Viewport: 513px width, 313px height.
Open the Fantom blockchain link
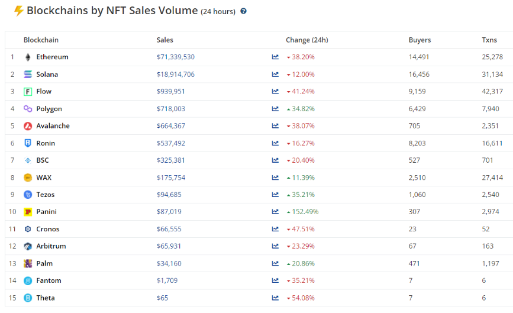[49, 280]
